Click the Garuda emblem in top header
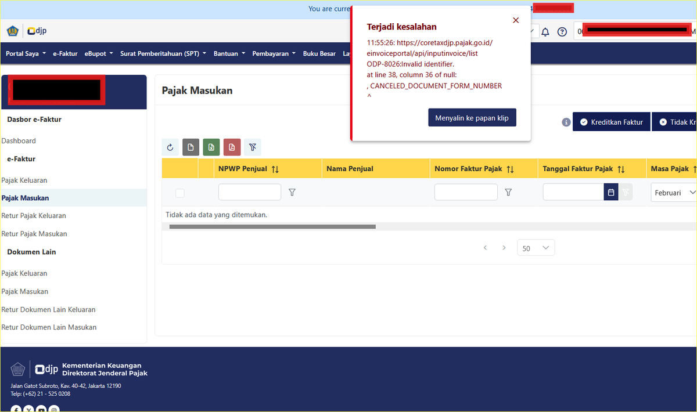This screenshot has height=412, width=697. 12,31
